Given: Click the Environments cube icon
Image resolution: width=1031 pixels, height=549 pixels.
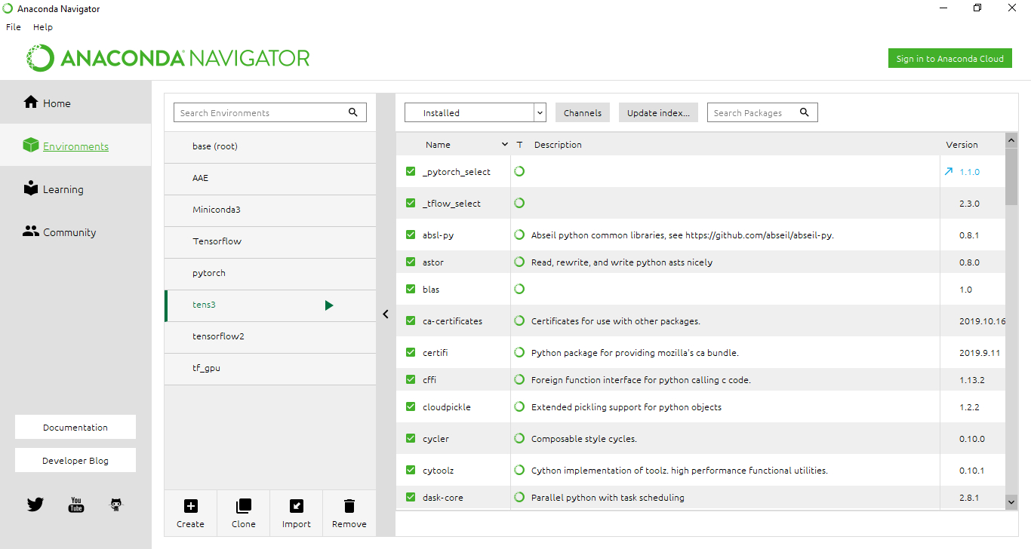Looking at the screenshot, I should click(x=31, y=146).
